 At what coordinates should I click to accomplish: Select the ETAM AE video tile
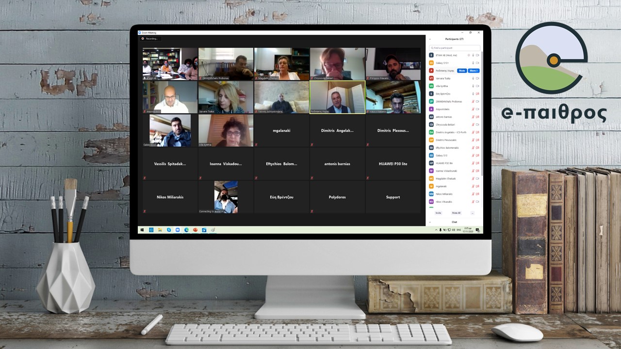(x=170, y=64)
